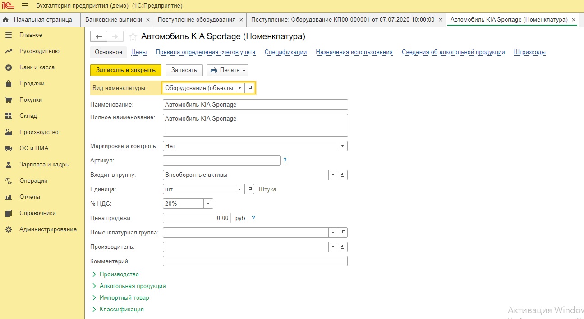Open the Производитель dropdown arrow

tap(333, 247)
